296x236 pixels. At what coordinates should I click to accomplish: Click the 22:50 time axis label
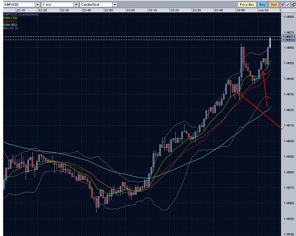coord(109,10)
